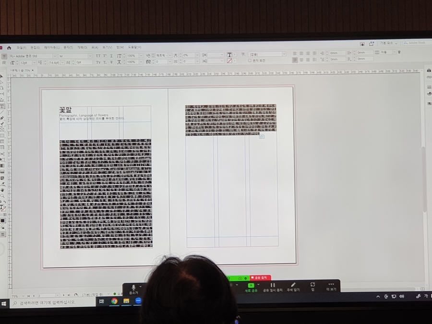Open the Adobe 명조 Std font dropdown
The image size is (432, 324).
pyautogui.click(x=54, y=56)
